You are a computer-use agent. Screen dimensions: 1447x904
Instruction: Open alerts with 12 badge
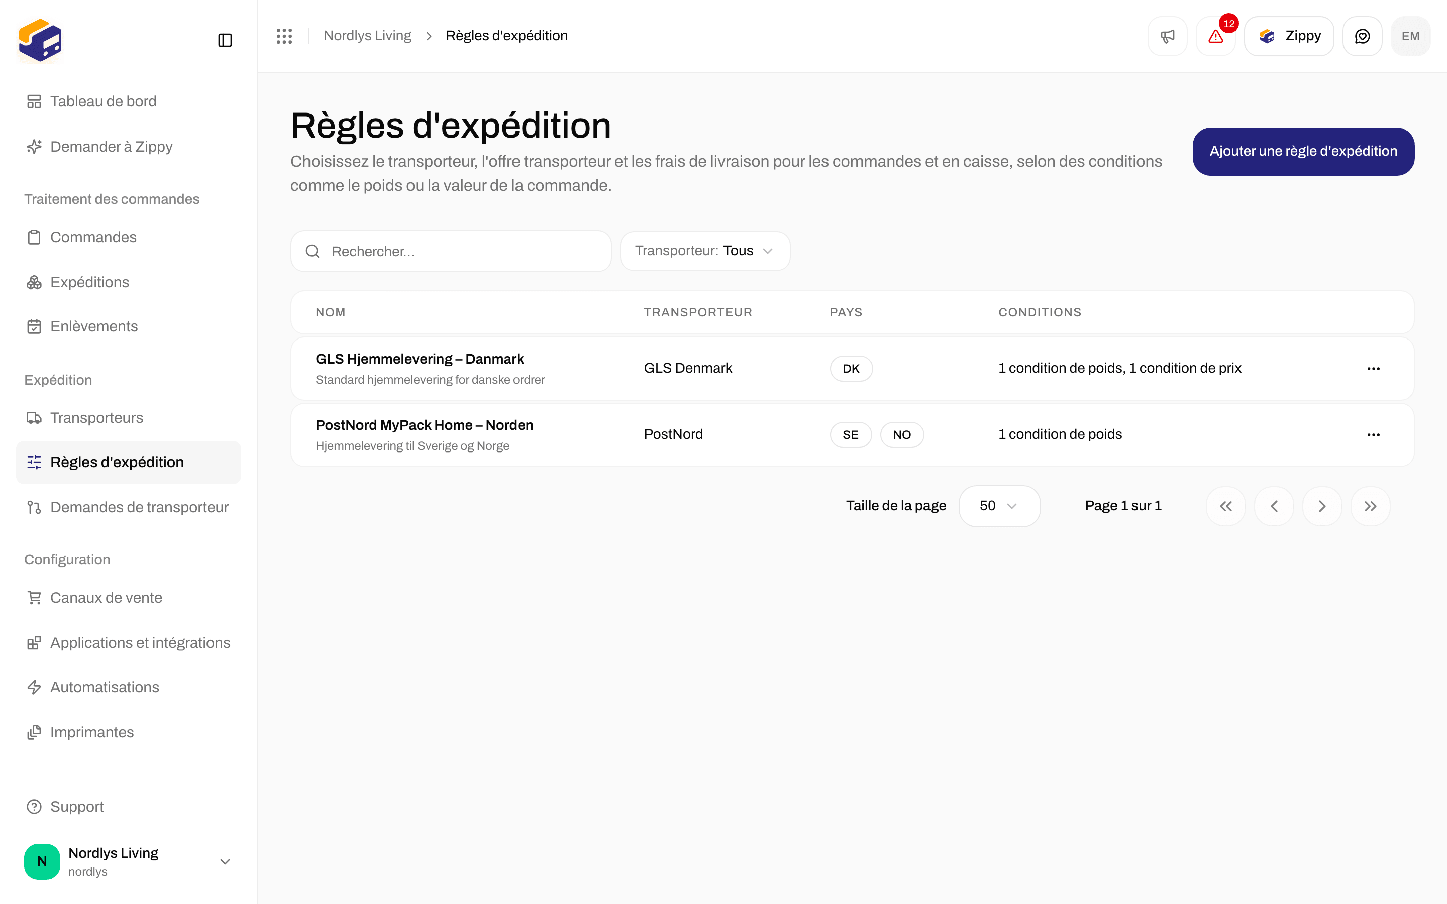tap(1215, 36)
